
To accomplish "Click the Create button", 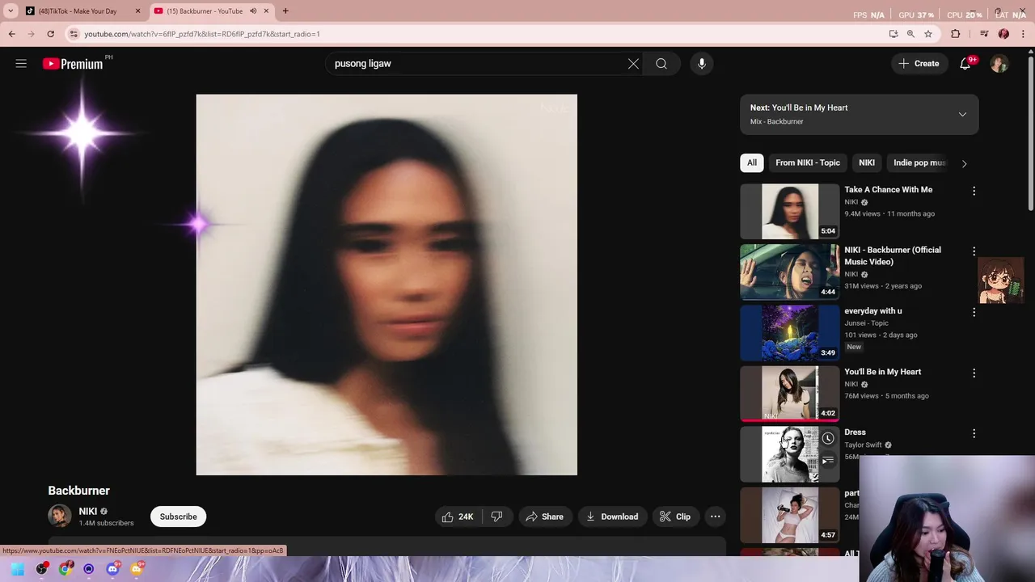I will click(919, 64).
